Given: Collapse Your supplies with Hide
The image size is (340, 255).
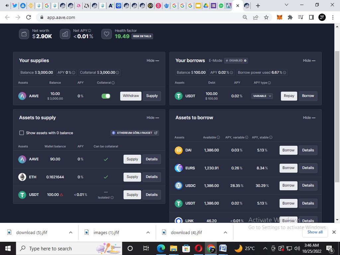Looking at the screenshot, I should coord(152,60).
